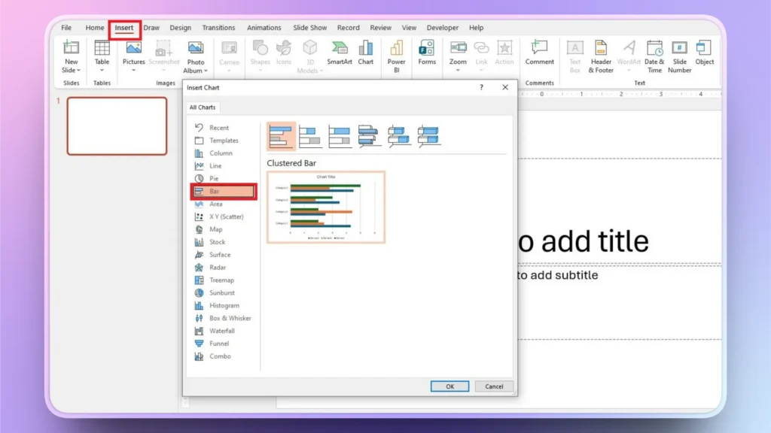Viewport: 771px width, 433px height.
Task: Insert a Table from the ribbon
Action: coord(102,56)
